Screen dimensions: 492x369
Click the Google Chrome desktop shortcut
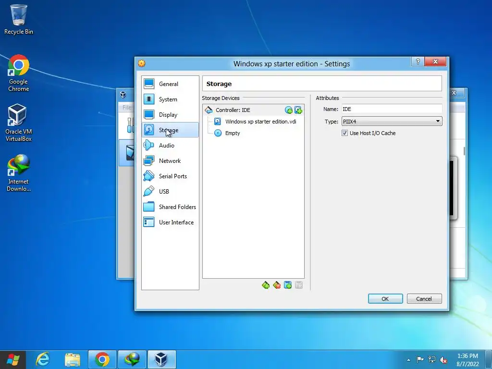[19, 73]
